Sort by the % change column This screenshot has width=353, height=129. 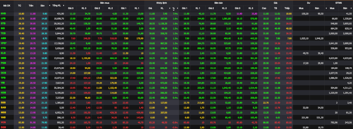(174, 9)
